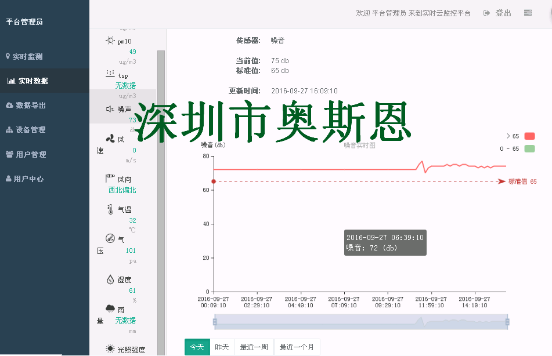Click the air pressure gauge icon
Screen dimensions: 552x356
(110, 238)
